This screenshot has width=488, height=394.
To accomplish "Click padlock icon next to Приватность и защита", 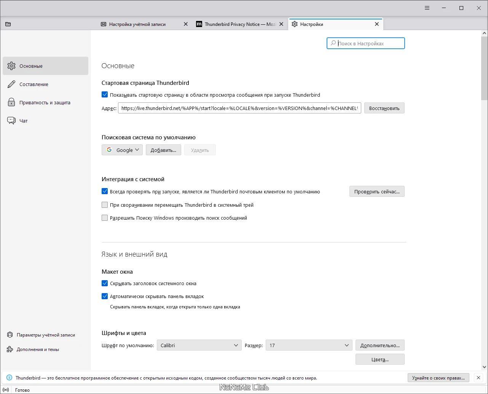I will tap(11, 102).
